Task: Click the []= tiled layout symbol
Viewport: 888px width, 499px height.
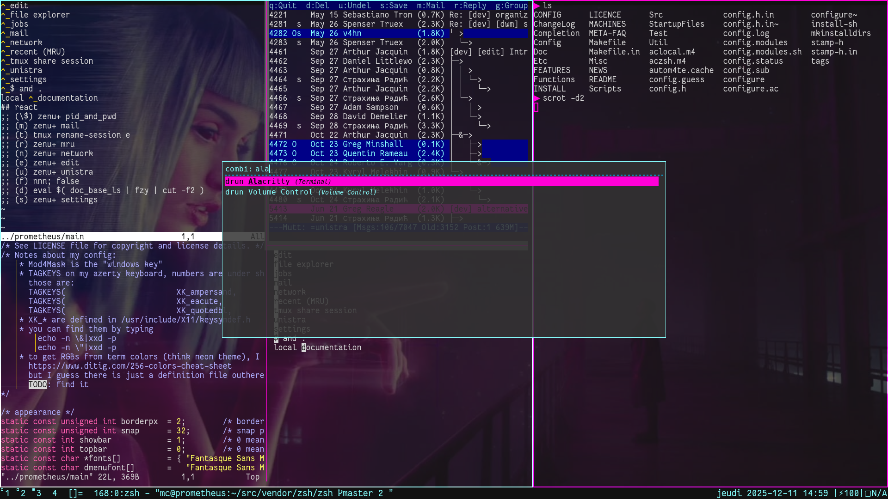Action: pos(75,493)
